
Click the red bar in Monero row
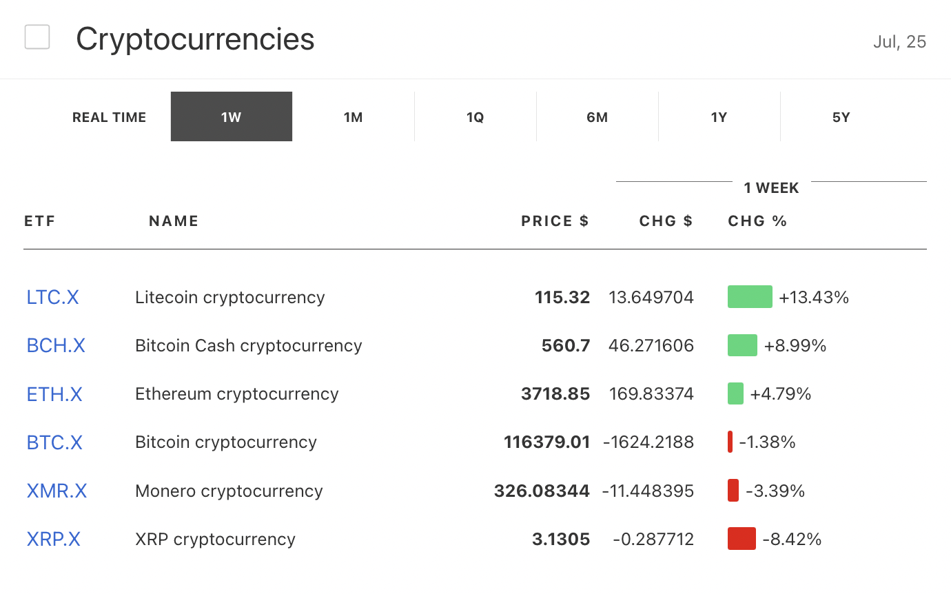tap(733, 491)
